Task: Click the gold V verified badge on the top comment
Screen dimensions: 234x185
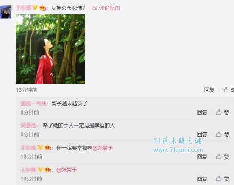Action: (x=35, y=8)
